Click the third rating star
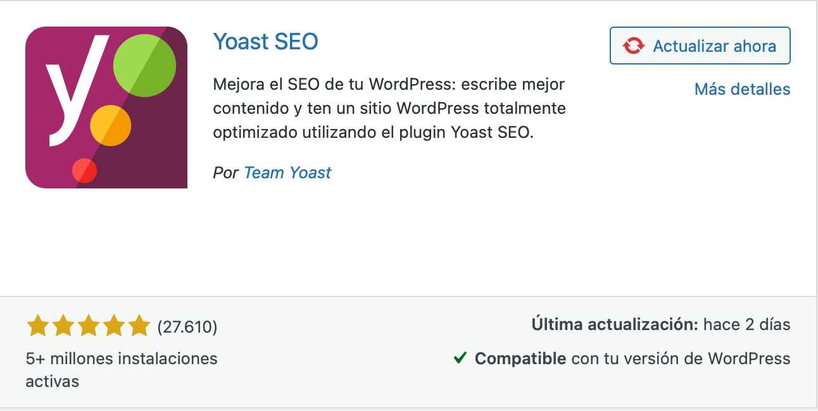 coord(89,326)
